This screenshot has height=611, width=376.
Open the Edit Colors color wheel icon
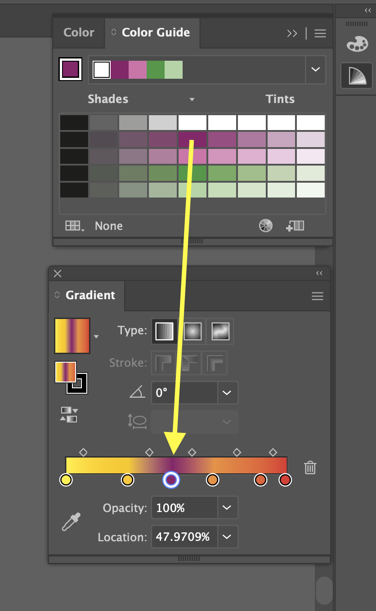(x=266, y=225)
